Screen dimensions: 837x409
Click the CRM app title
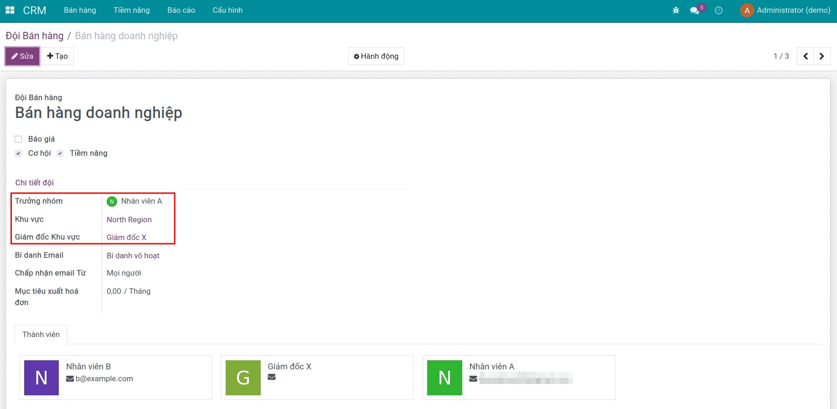(x=35, y=10)
